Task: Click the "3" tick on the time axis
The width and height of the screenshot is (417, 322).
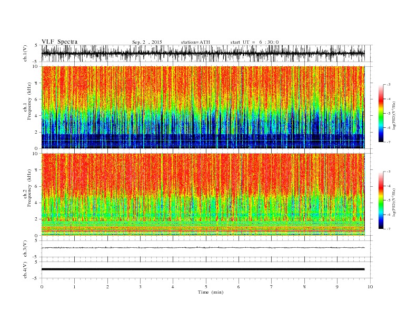Action: (x=140, y=287)
